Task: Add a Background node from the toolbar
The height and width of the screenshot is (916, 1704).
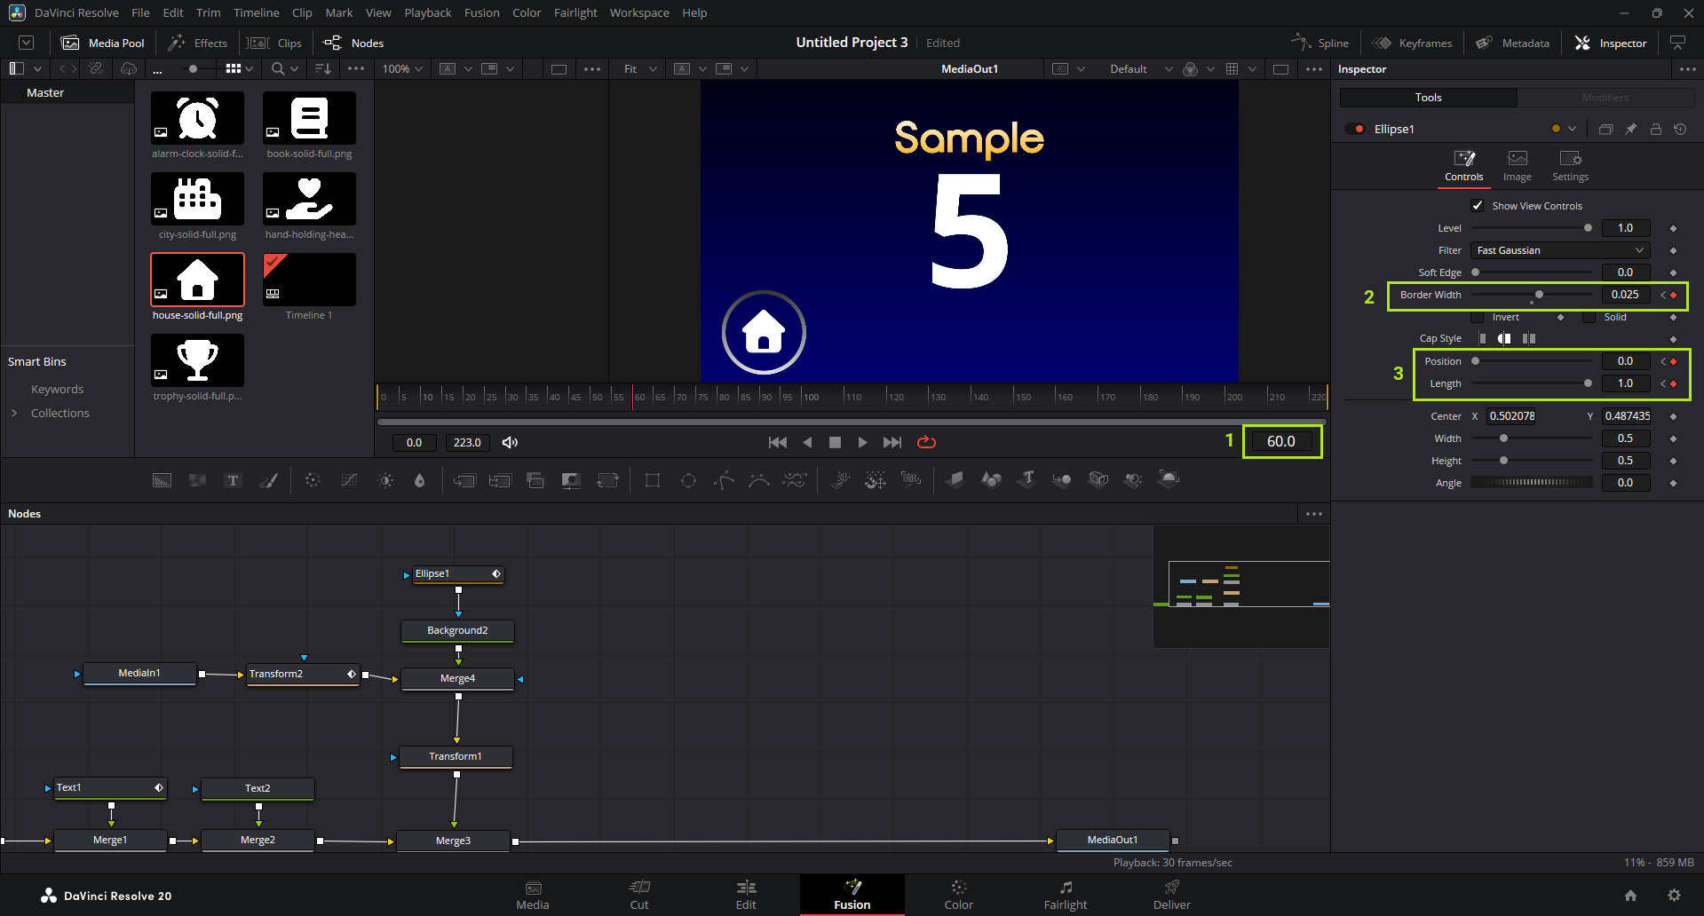Action: point(162,480)
